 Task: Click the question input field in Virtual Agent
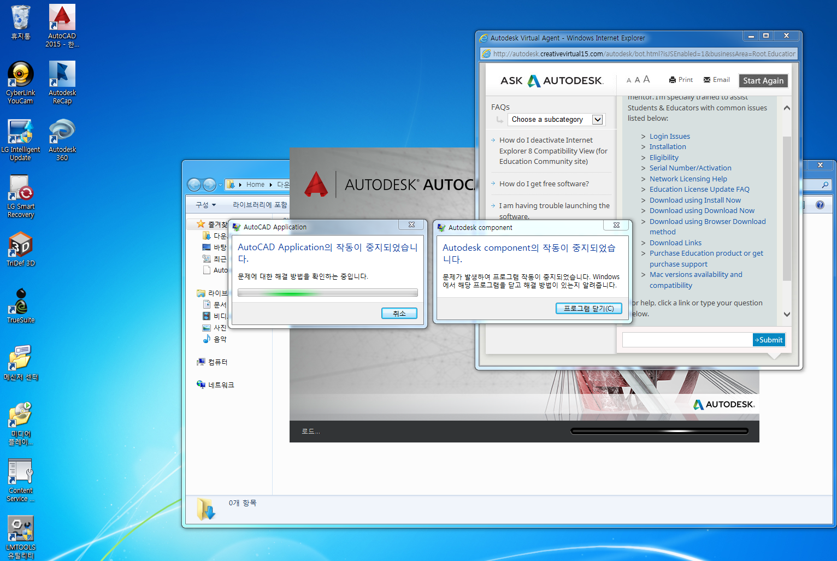point(687,340)
